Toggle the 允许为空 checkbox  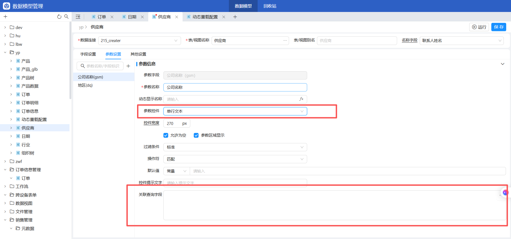click(x=166, y=135)
